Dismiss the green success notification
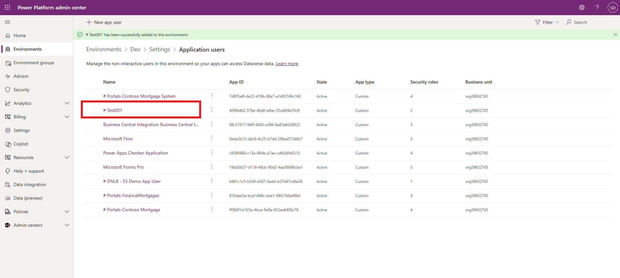Viewport: 620px width, 278px height. pos(615,35)
